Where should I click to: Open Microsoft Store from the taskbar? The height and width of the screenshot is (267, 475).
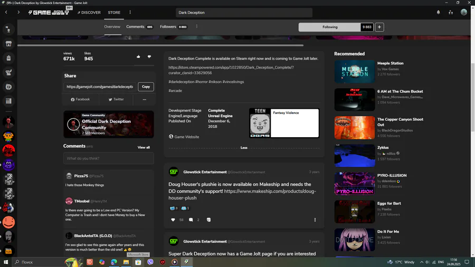coord(138,262)
